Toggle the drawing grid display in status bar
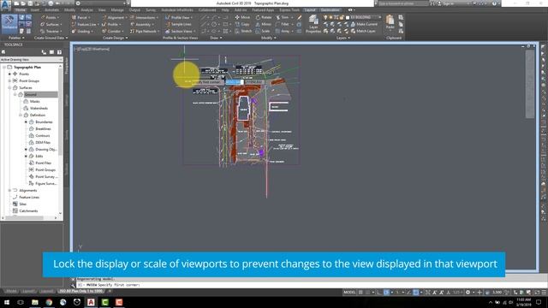 (360, 293)
